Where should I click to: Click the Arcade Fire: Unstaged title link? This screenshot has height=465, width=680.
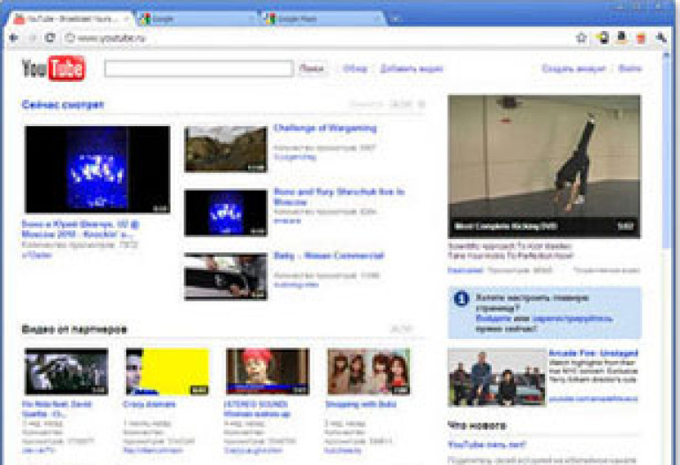(x=593, y=353)
